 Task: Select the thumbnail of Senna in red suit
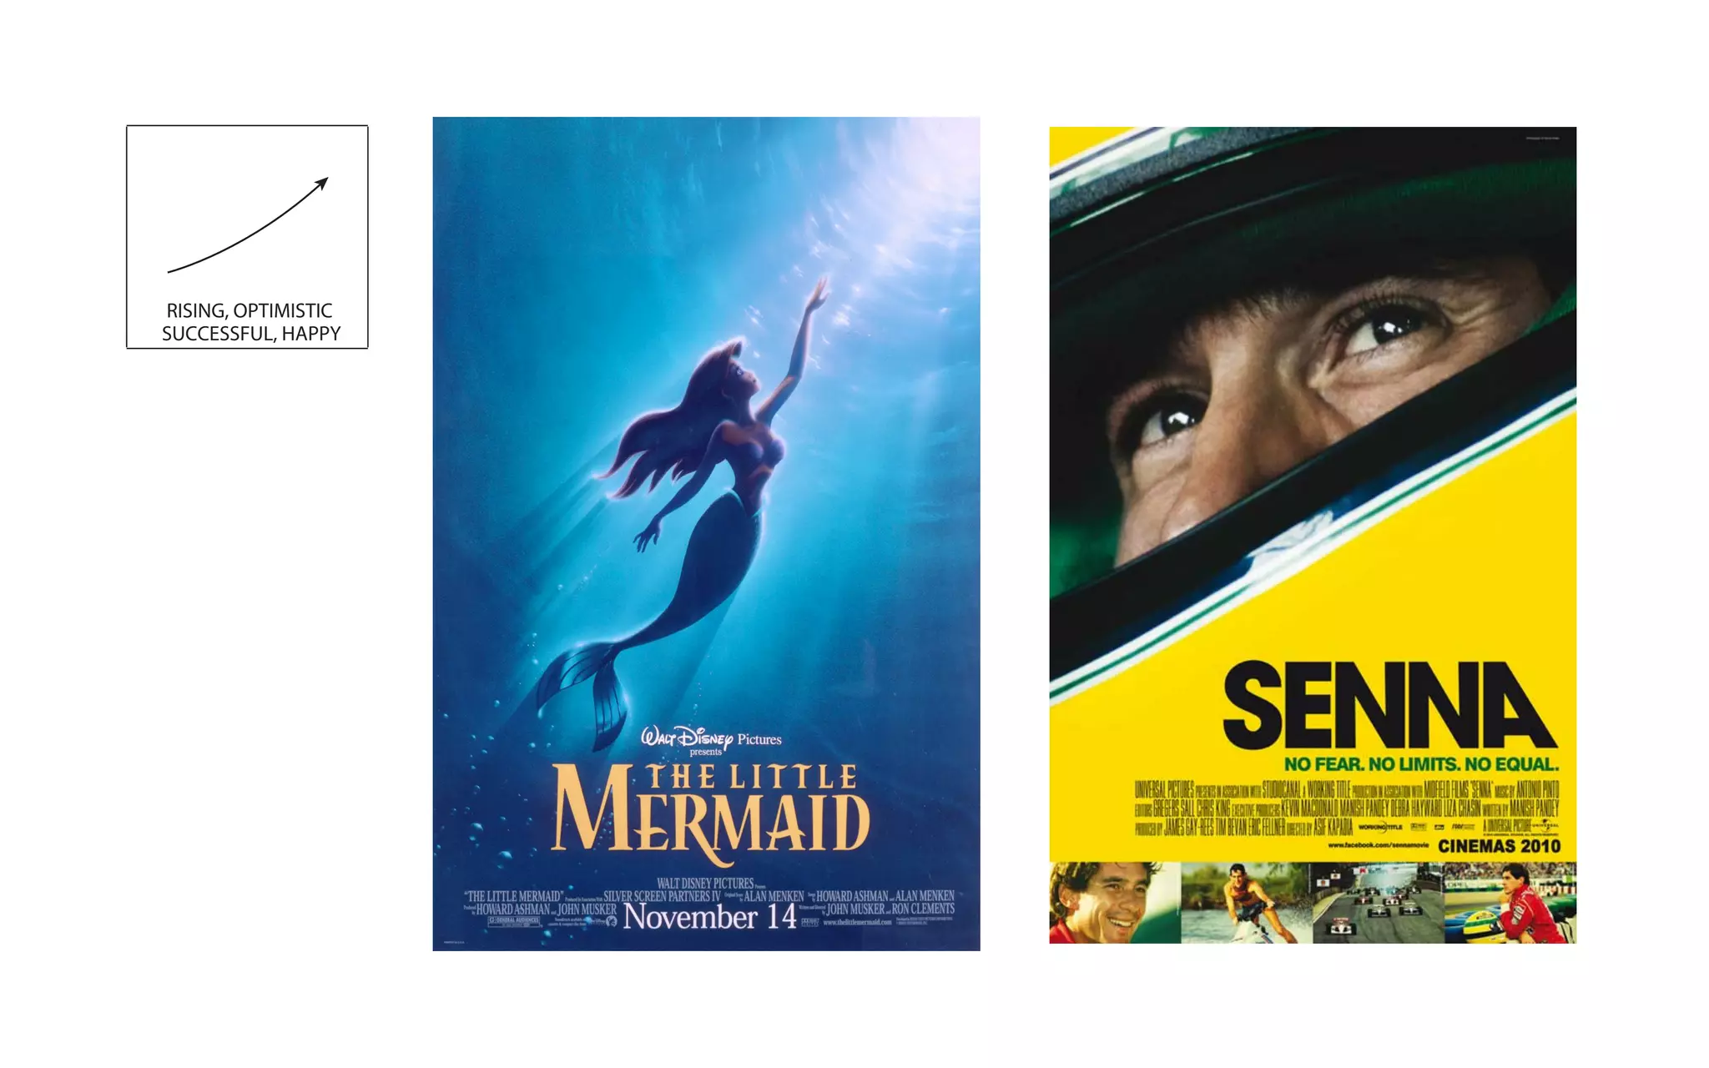pos(1510,903)
